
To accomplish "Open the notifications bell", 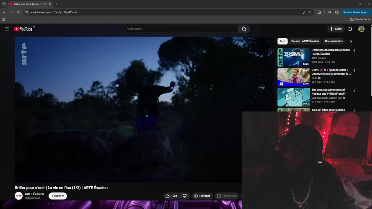I will [350, 29].
